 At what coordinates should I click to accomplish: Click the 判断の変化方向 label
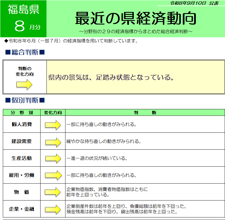coord(25,71)
